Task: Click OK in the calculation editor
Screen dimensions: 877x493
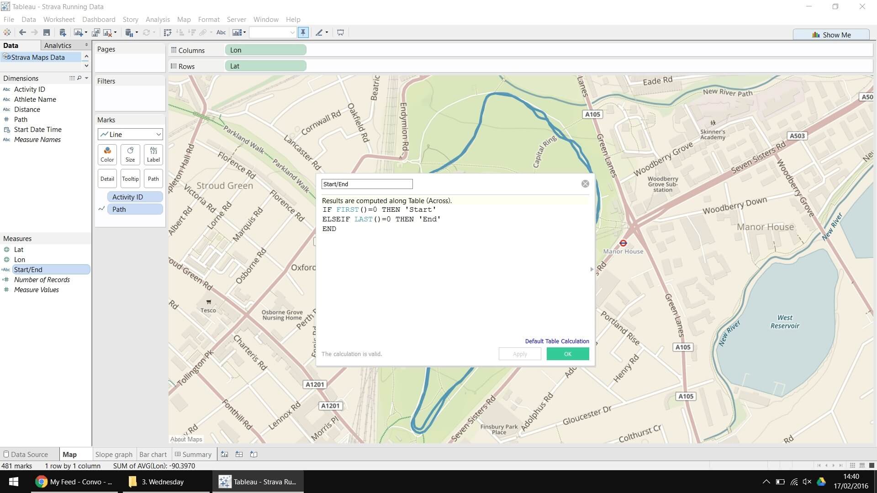Action: pos(567,354)
